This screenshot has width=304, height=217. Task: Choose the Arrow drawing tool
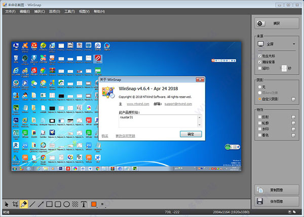tap(41, 204)
